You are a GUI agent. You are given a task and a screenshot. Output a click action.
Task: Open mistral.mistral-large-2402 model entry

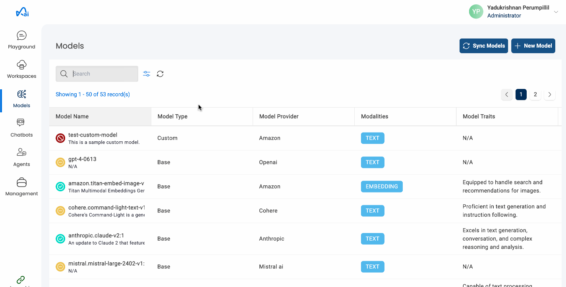click(x=106, y=264)
